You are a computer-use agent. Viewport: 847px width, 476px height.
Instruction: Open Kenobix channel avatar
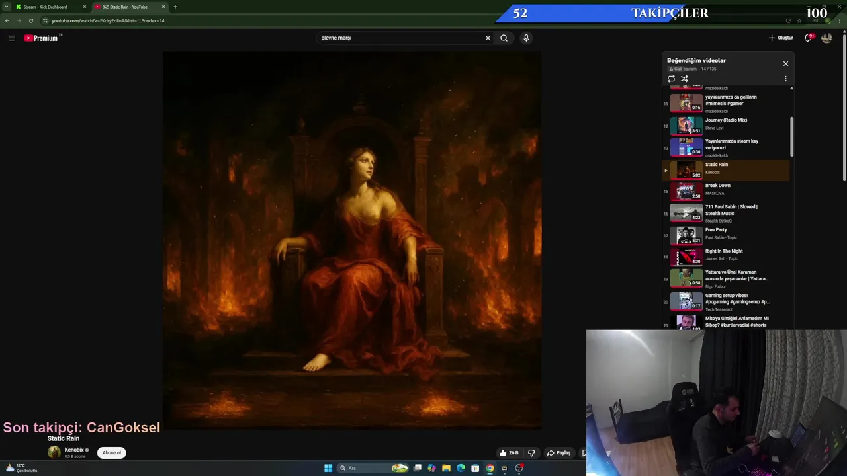54,453
